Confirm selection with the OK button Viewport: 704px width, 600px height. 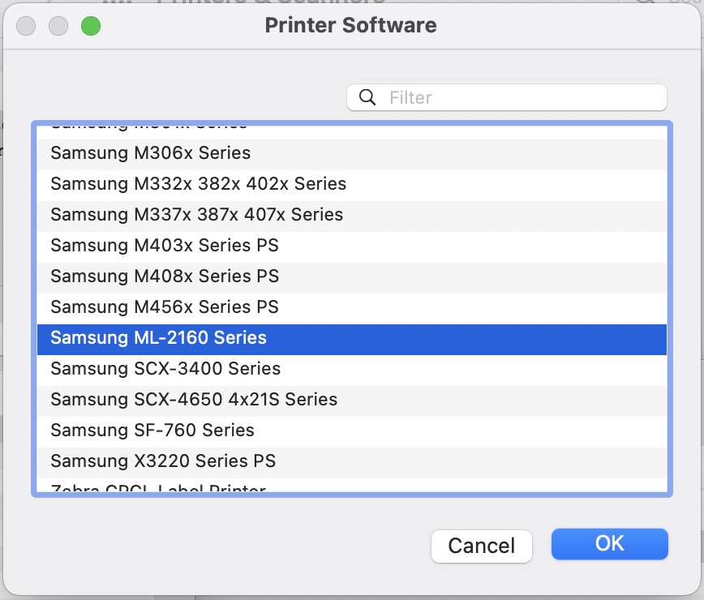pos(610,544)
